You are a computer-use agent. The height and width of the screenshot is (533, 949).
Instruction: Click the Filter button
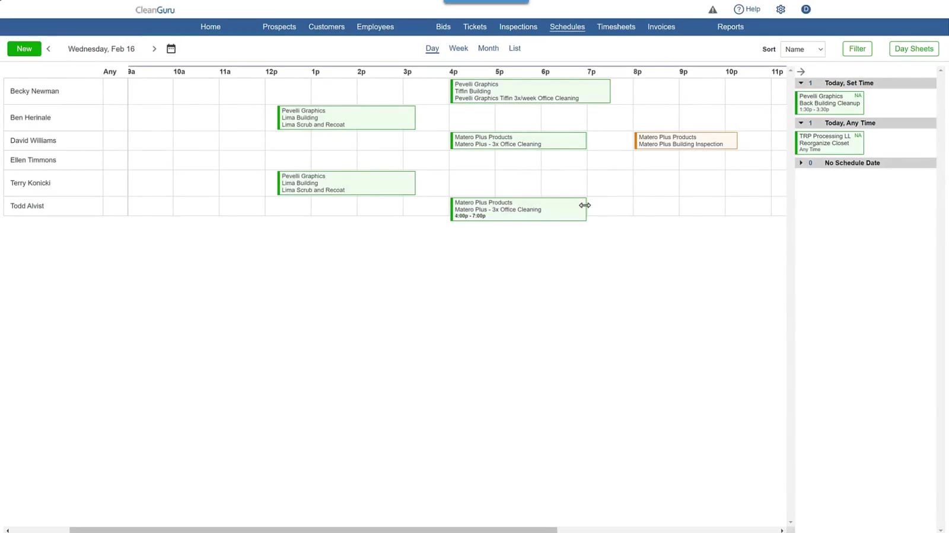pyautogui.click(x=857, y=49)
